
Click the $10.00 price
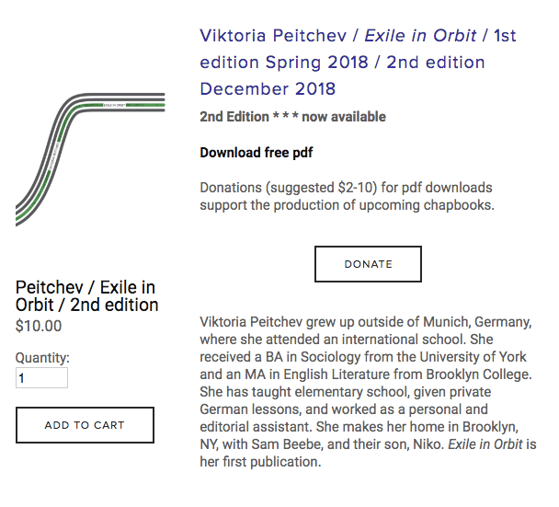click(40, 325)
